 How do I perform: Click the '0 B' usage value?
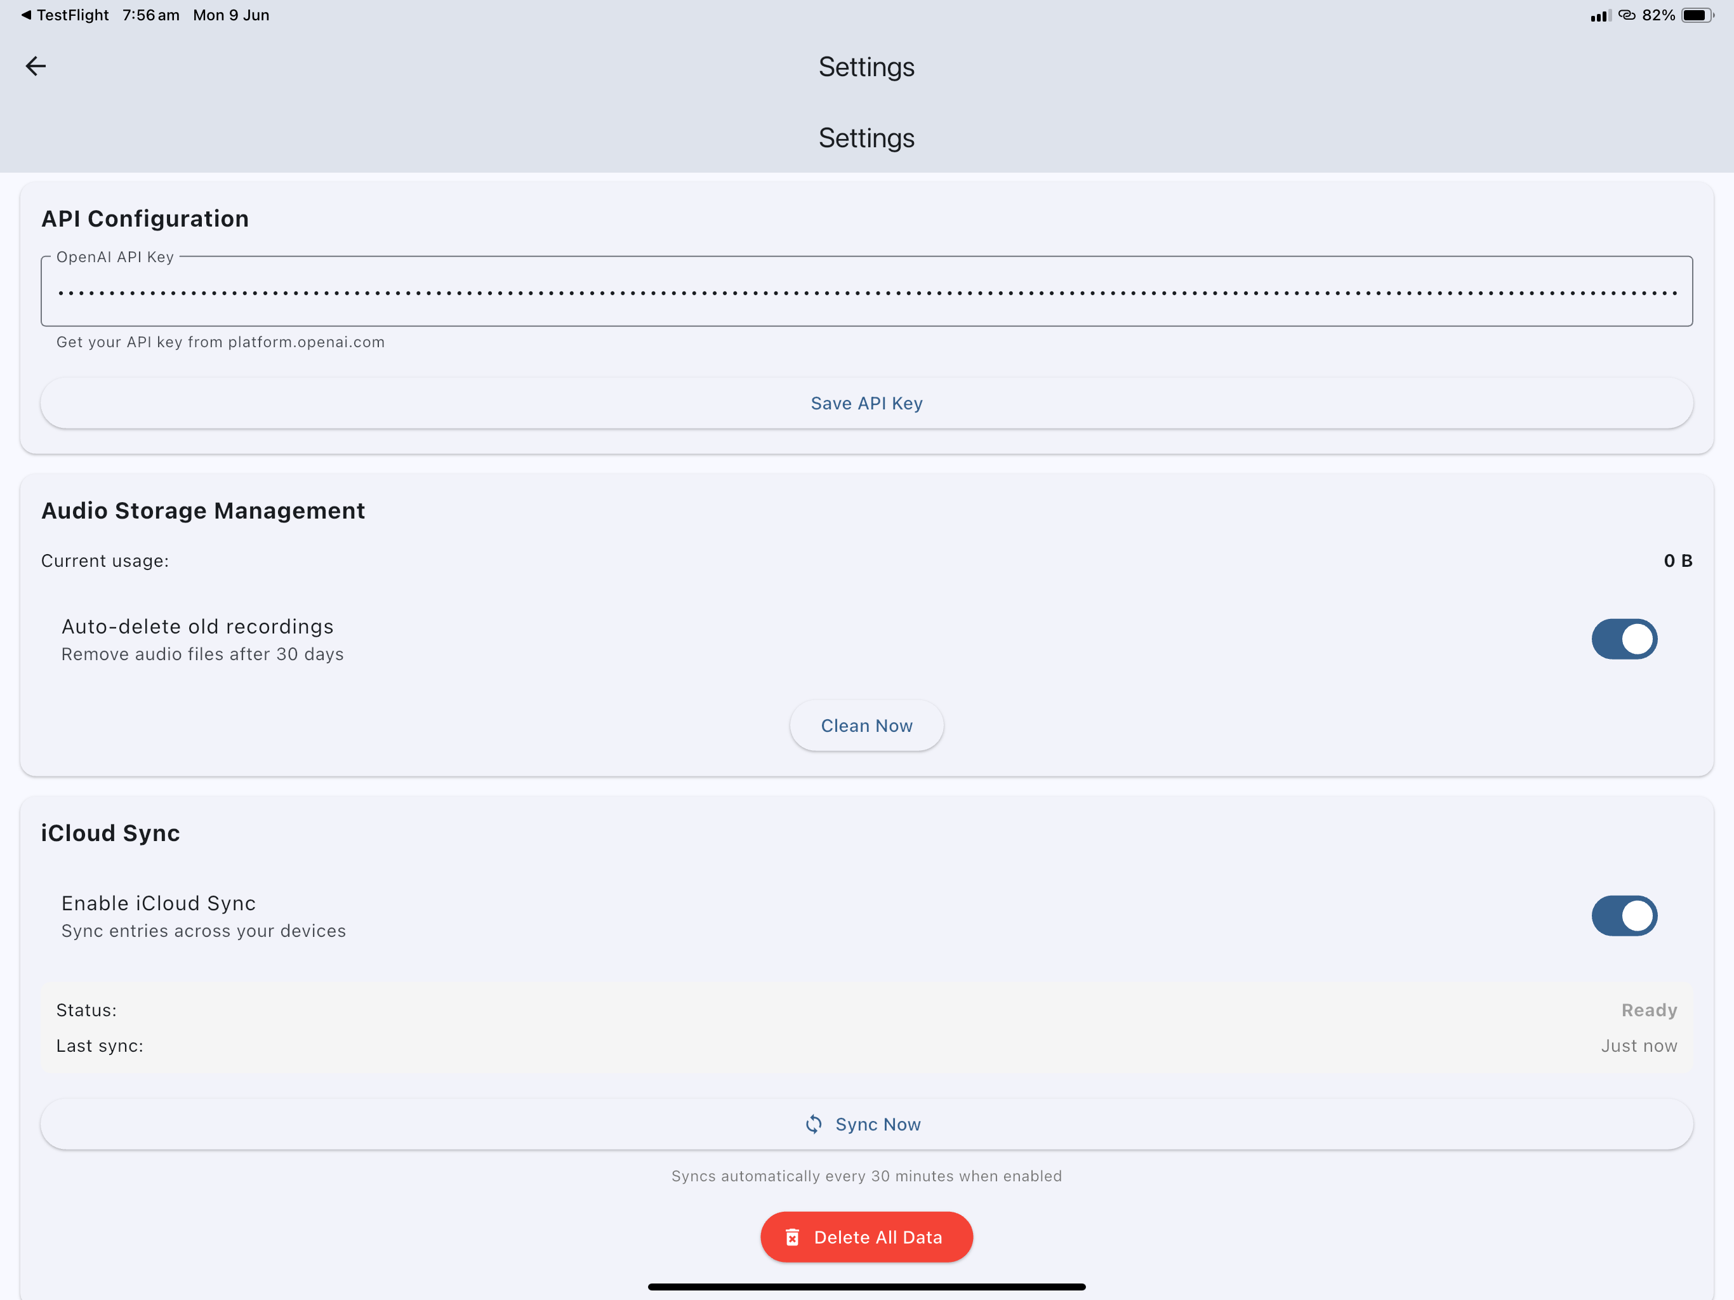[x=1678, y=560]
